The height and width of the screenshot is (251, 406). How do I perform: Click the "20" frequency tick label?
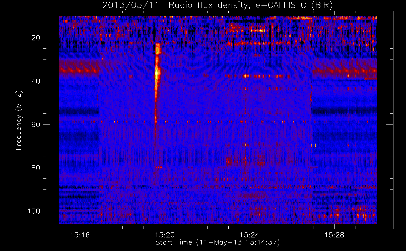36,38
